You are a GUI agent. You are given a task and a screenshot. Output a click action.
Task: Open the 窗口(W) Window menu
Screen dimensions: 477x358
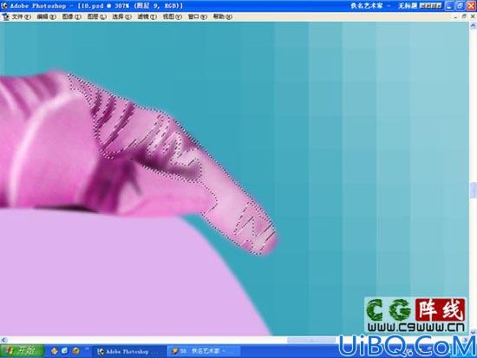(198, 16)
